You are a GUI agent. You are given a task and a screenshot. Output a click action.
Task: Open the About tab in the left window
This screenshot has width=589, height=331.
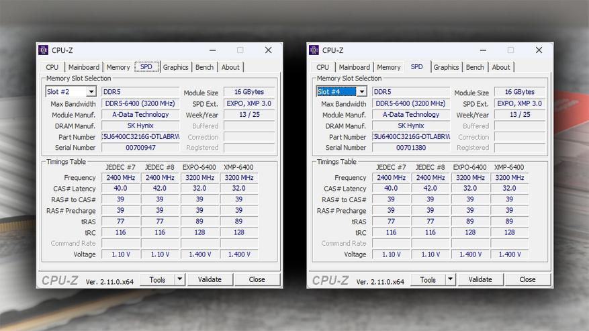coord(230,67)
